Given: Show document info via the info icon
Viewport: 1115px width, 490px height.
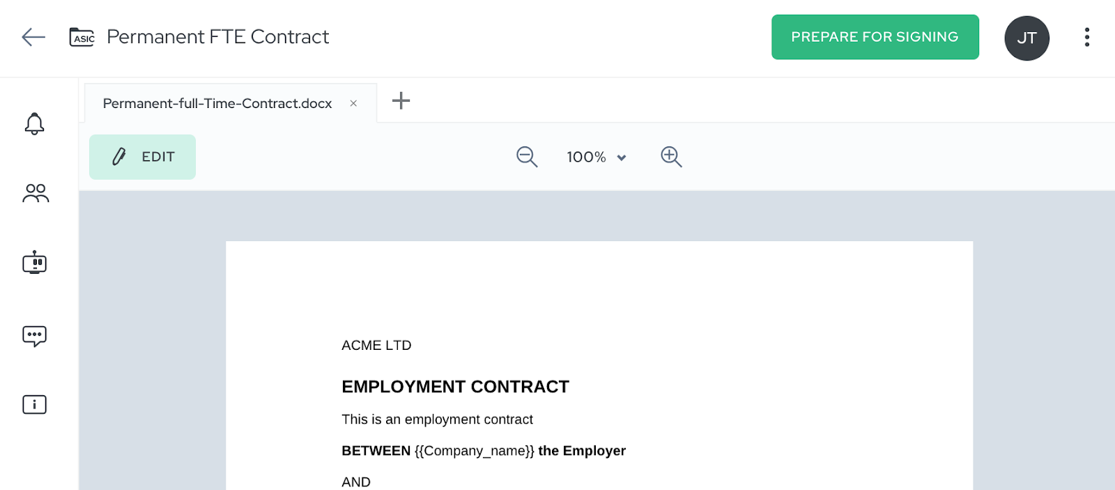Looking at the screenshot, I should [34, 404].
